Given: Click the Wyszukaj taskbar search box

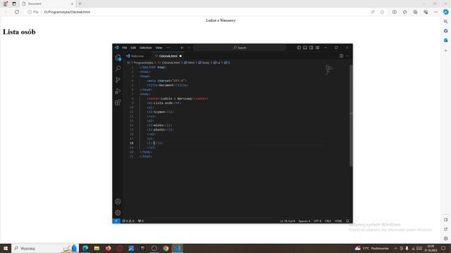Looking at the screenshot, I should point(45,248).
